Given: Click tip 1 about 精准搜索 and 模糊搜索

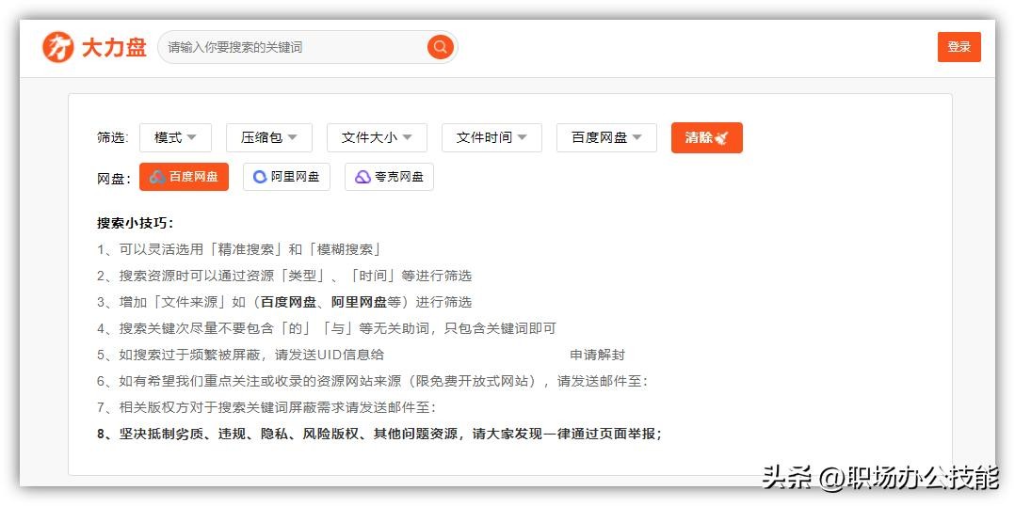Looking at the screenshot, I should [x=239, y=249].
